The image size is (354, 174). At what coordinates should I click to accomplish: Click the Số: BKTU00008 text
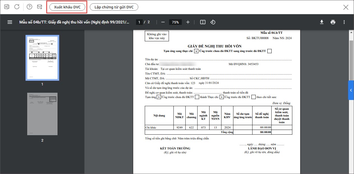[x=258, y=38]
